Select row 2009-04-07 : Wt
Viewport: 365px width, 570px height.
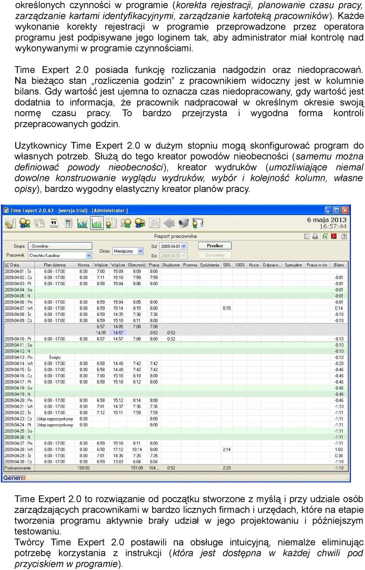click(x=176, y=308)
